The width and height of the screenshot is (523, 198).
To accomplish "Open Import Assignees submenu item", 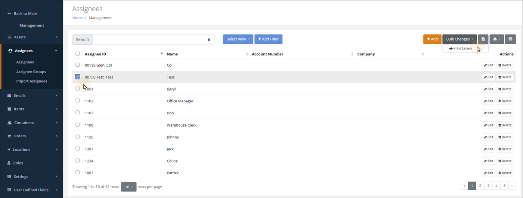I will [x=32, y=81].
